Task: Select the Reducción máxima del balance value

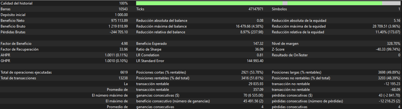Action: click(250, 26)
